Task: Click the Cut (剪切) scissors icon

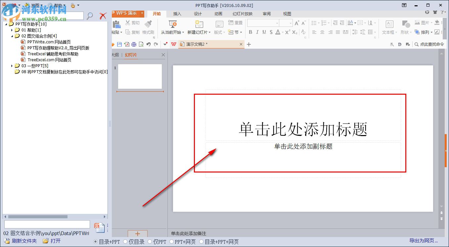Action: coord(128,23)
